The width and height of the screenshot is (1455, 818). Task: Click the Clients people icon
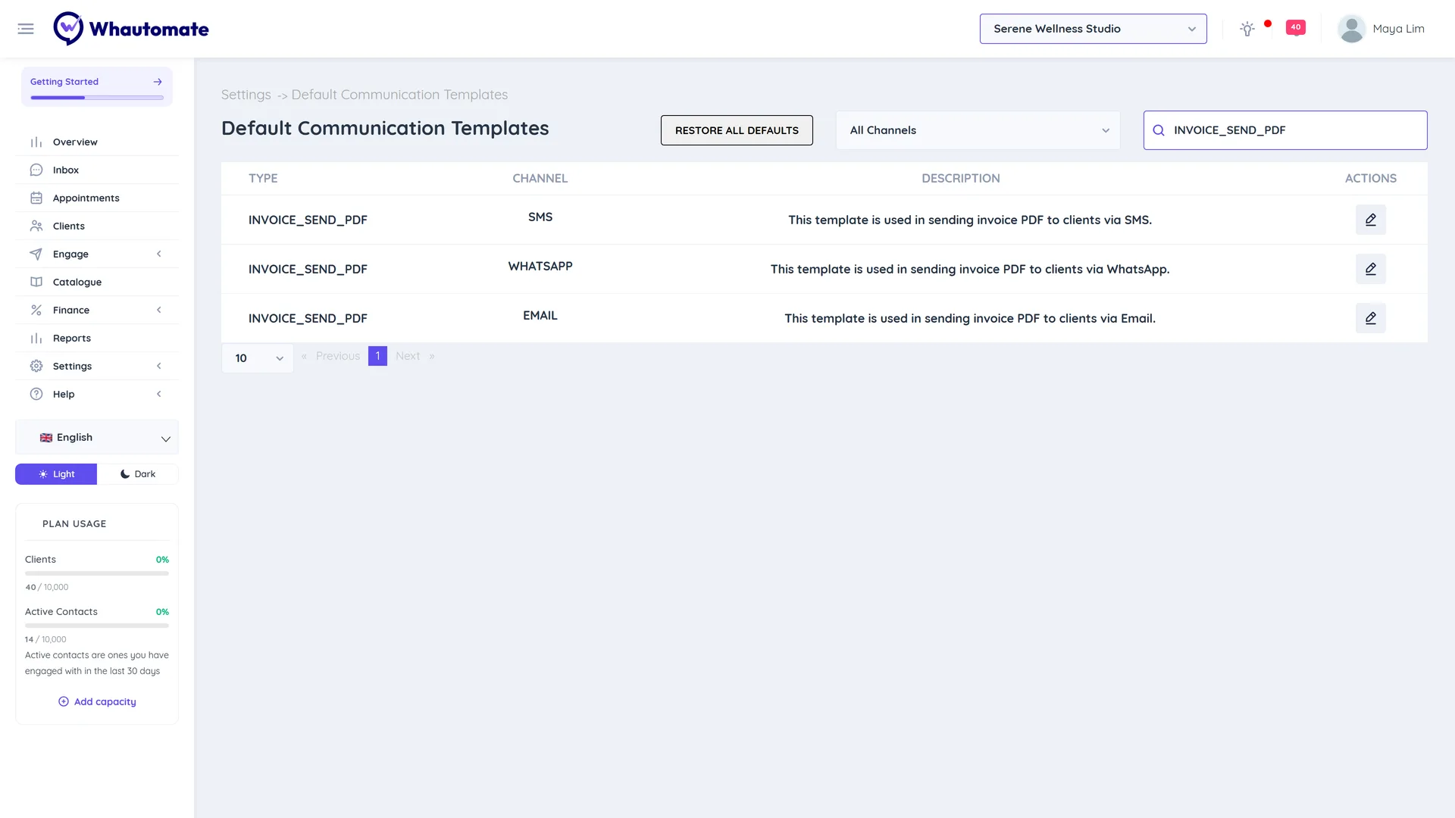[36, 226]
